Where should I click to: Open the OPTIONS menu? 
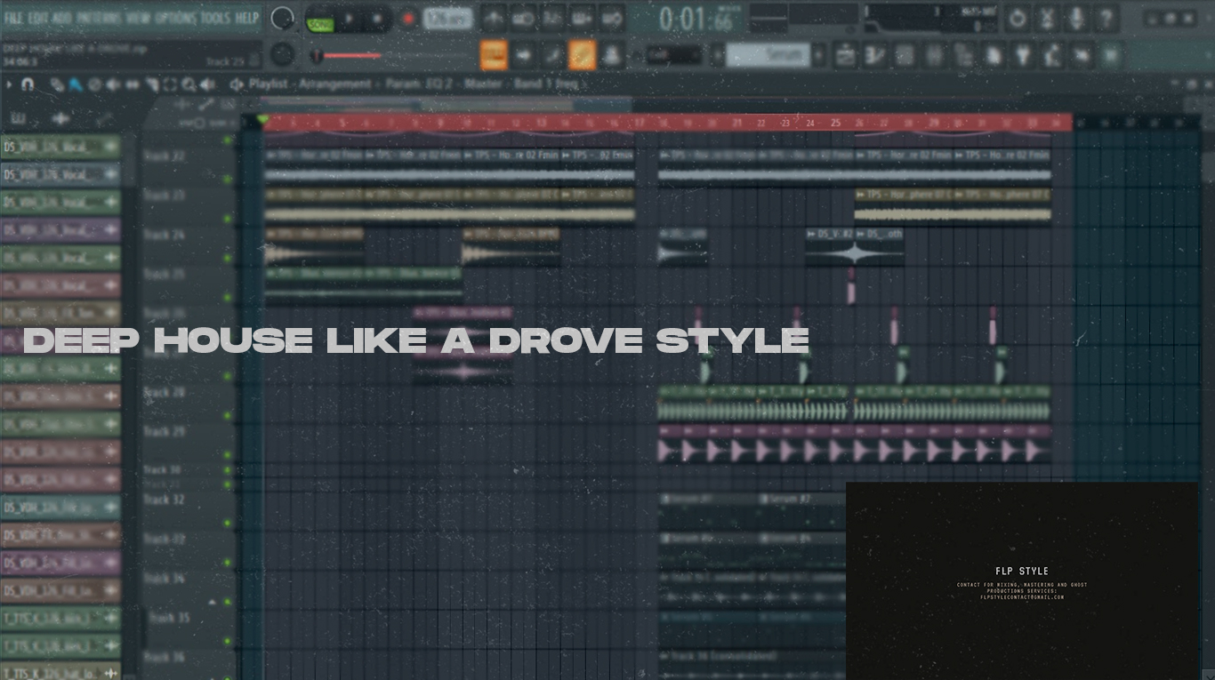pyautogui.click(x=174, y=17)
